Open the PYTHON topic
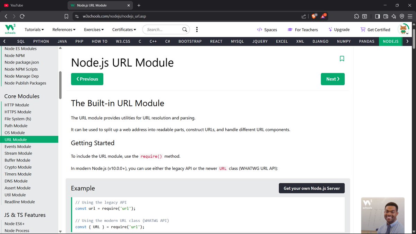Screen dimensions: 416x234 (41, 41)
